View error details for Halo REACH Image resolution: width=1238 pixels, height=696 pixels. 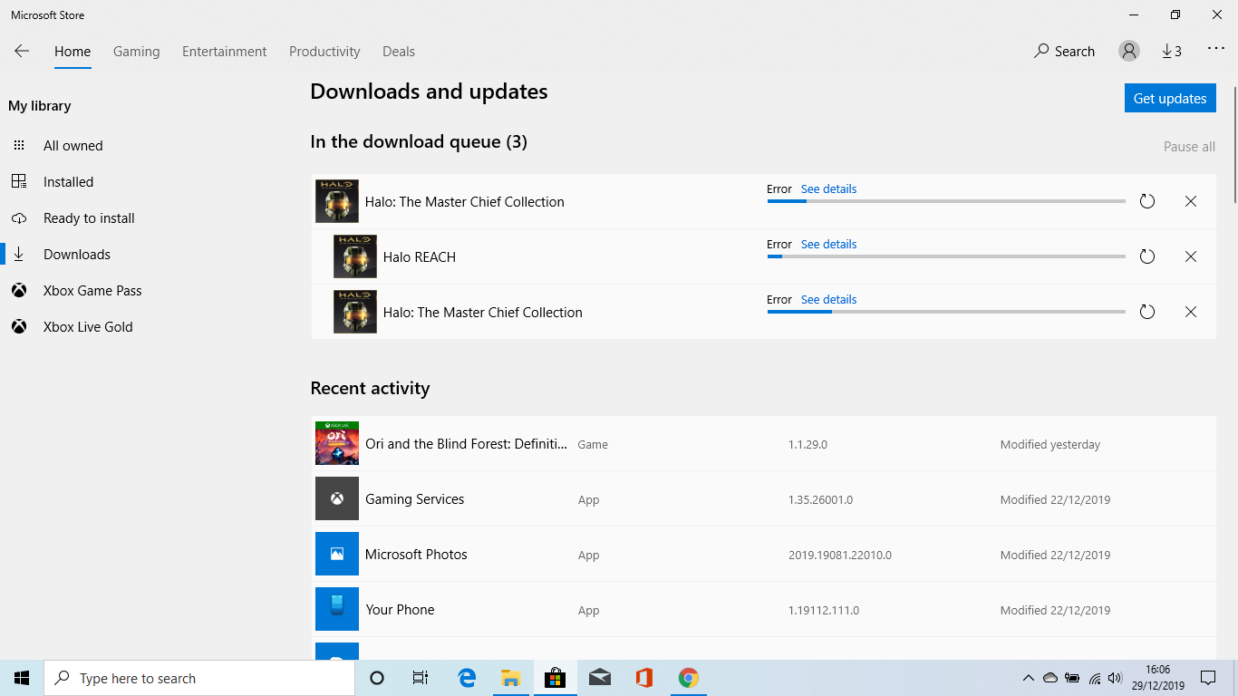828,245
